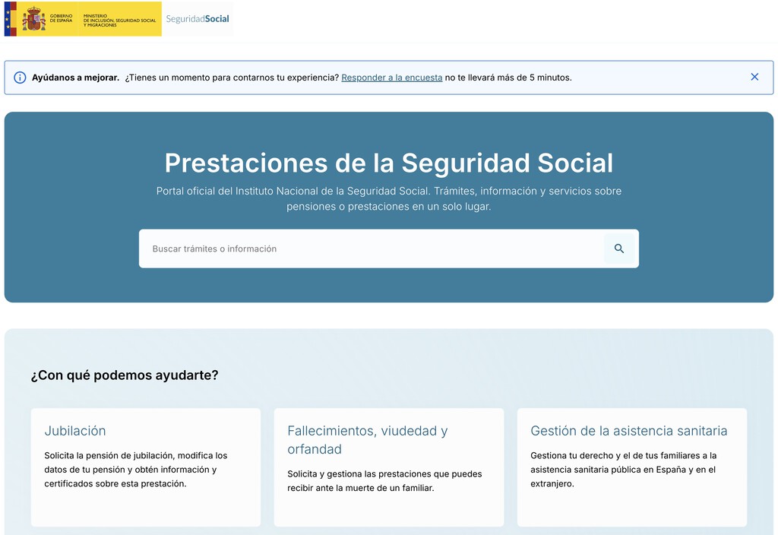Open 'Gestión de la asistencia sanitaria' heading
The image size is (778, 535).
click(x=628, y=431)
